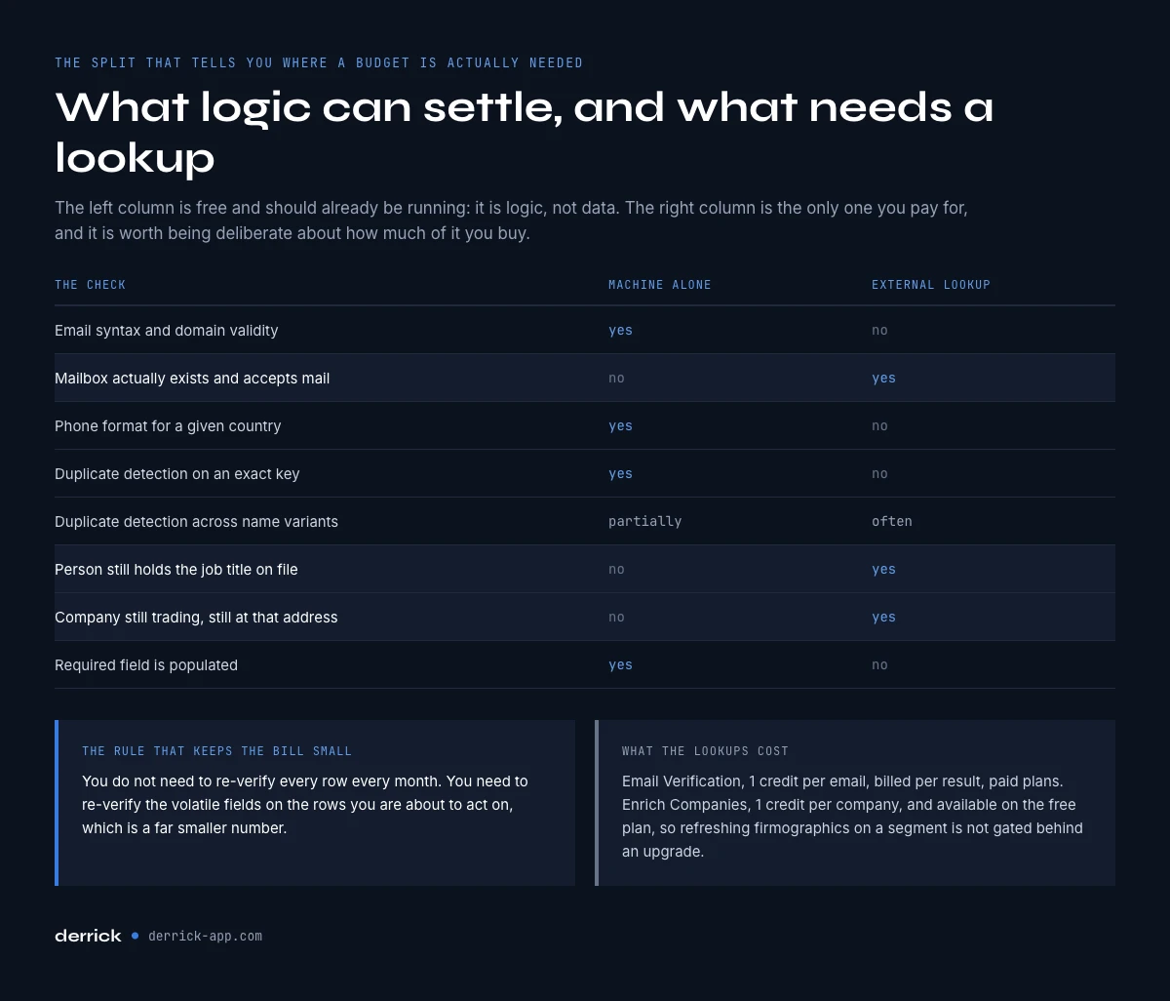Viewport: 1170px width, 1001px height.
Task: Click the derrick logo in the footer
Action: click(88, 936)
